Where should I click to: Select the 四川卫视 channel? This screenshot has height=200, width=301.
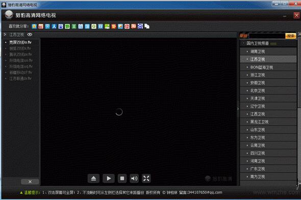268,154
